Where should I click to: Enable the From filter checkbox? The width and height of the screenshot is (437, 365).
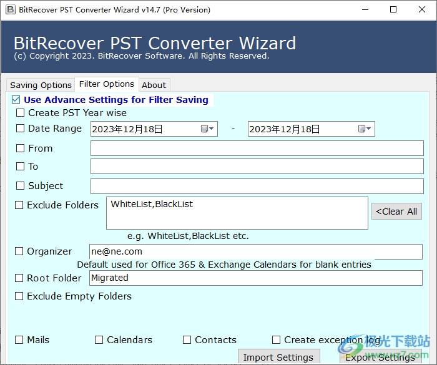tap(20, 148)
